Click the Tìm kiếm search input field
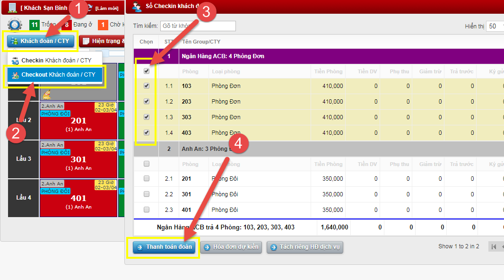The image size is (504, 280). [198, 26]
